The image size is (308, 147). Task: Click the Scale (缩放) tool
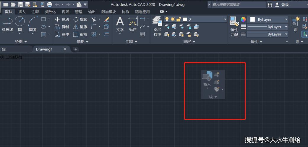pyautogui.click(x=80, y=34)
